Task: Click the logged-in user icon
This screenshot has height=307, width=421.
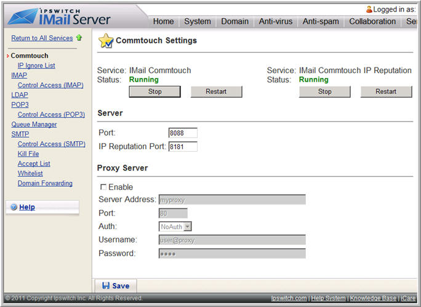Action: [x=369, y=9]
